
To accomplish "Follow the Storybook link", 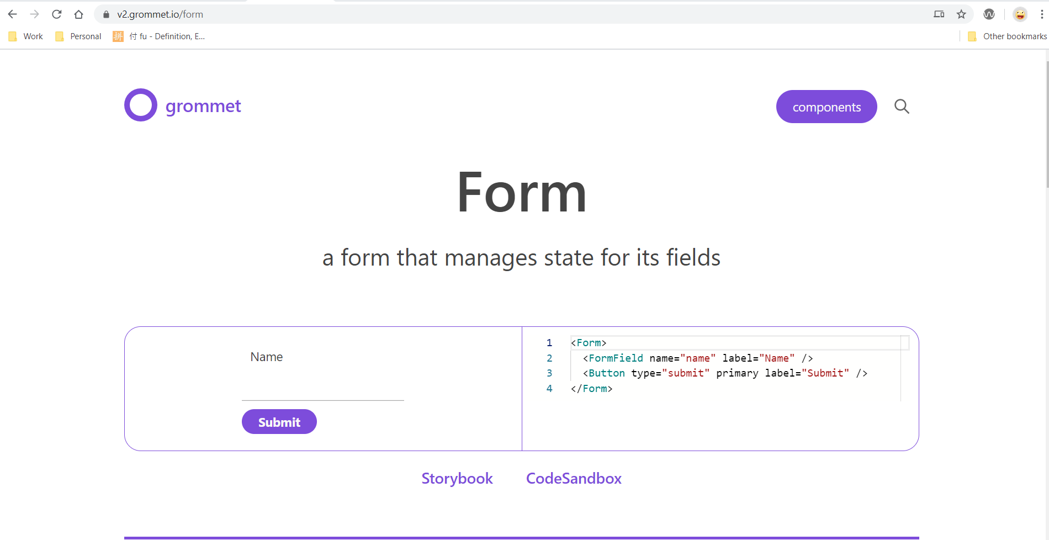I will [x=457, y=478].
